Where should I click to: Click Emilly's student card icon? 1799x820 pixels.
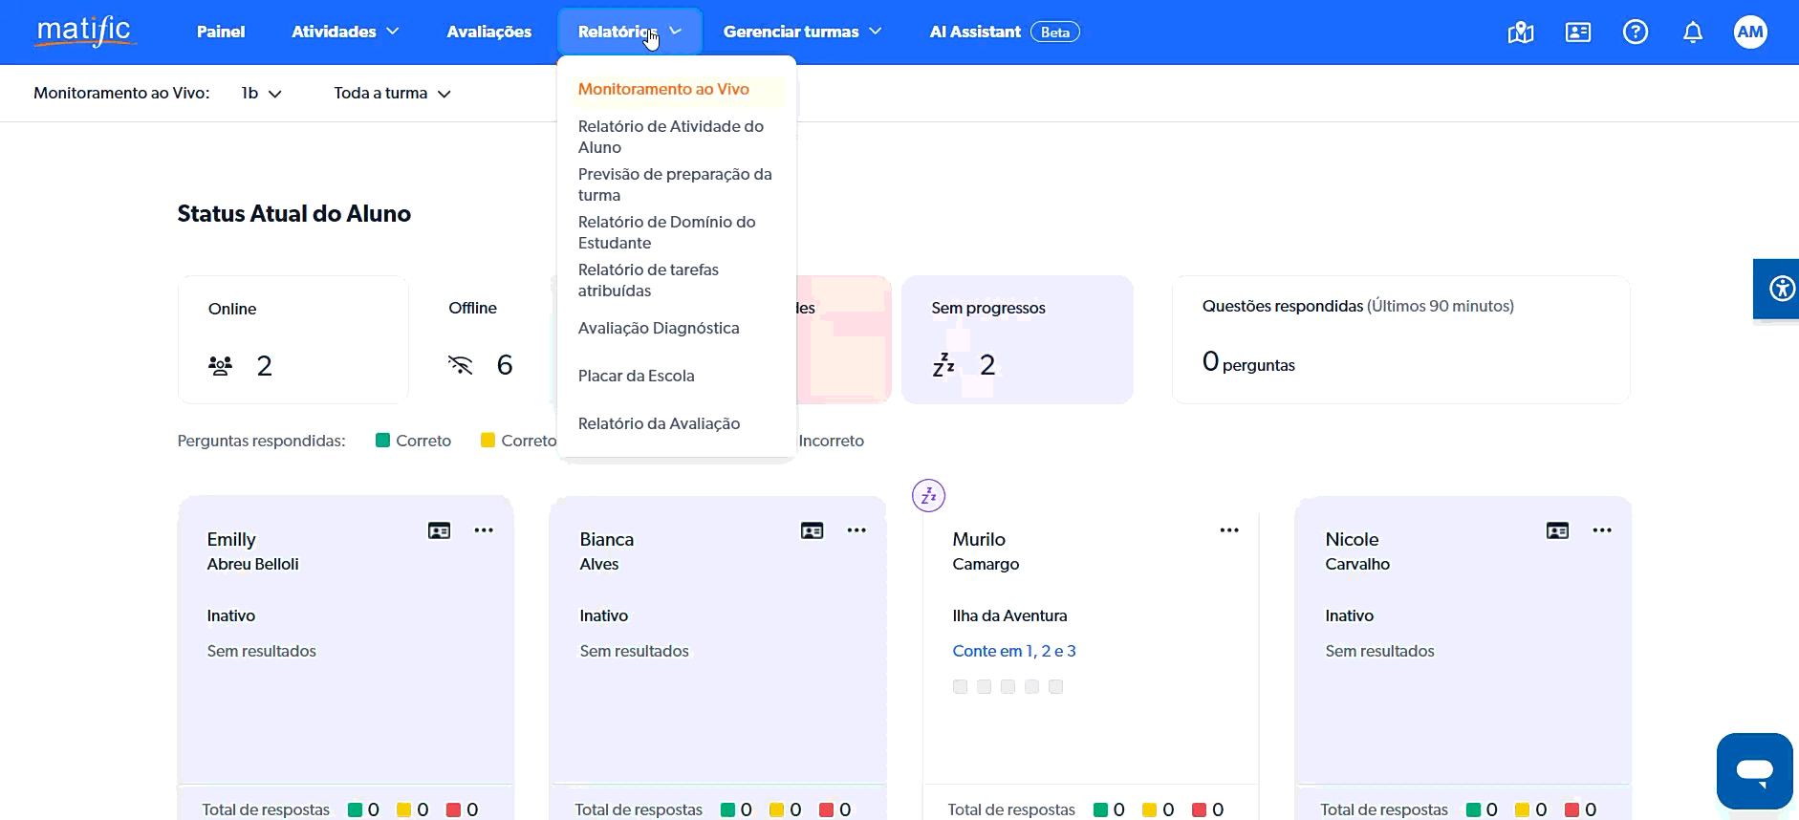coord(439,531)
